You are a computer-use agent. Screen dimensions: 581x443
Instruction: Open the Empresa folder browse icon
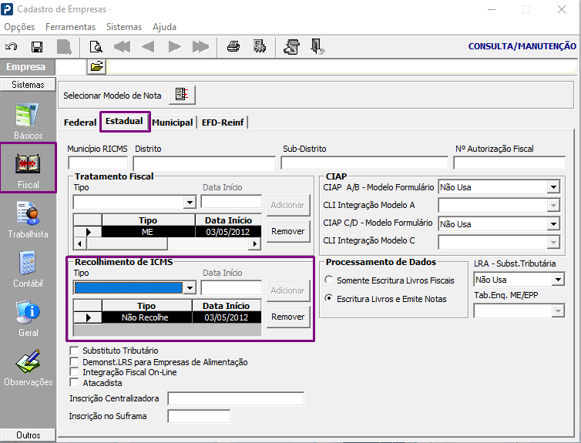pyautogui.click(x=96, y=67)
